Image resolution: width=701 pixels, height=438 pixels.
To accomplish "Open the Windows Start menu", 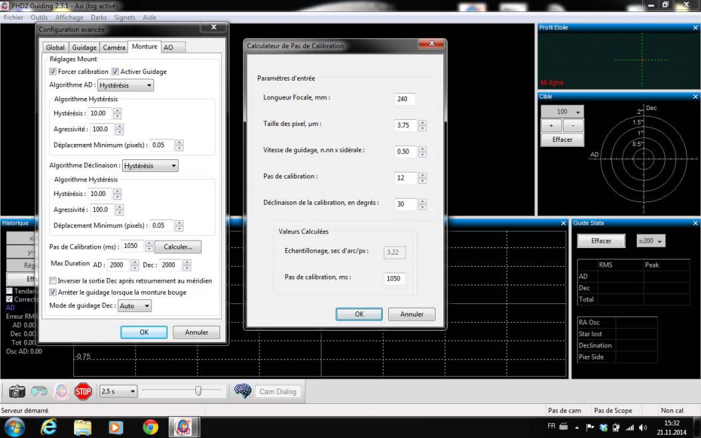I will tap(15, 427).
